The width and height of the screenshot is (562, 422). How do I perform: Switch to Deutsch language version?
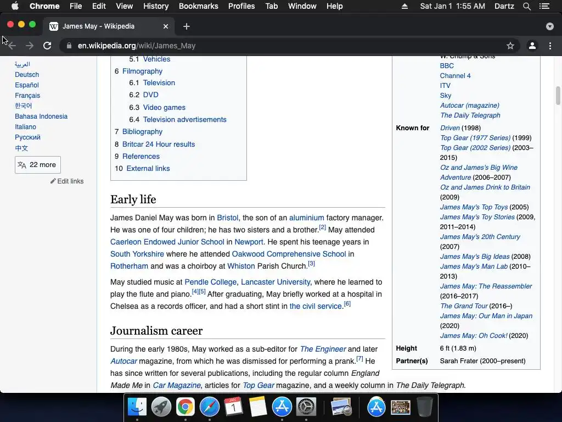[x=27, y=75]
